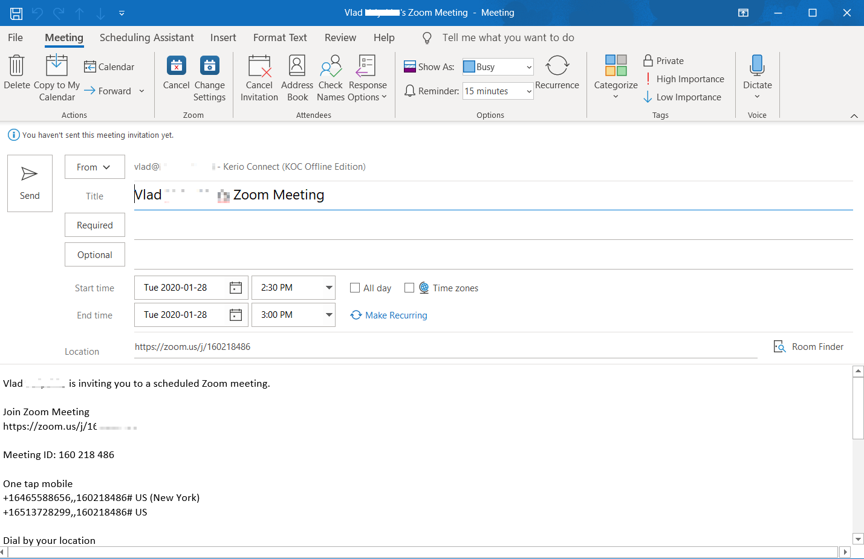Send the meeting invitation

click(x=30, y=183)
